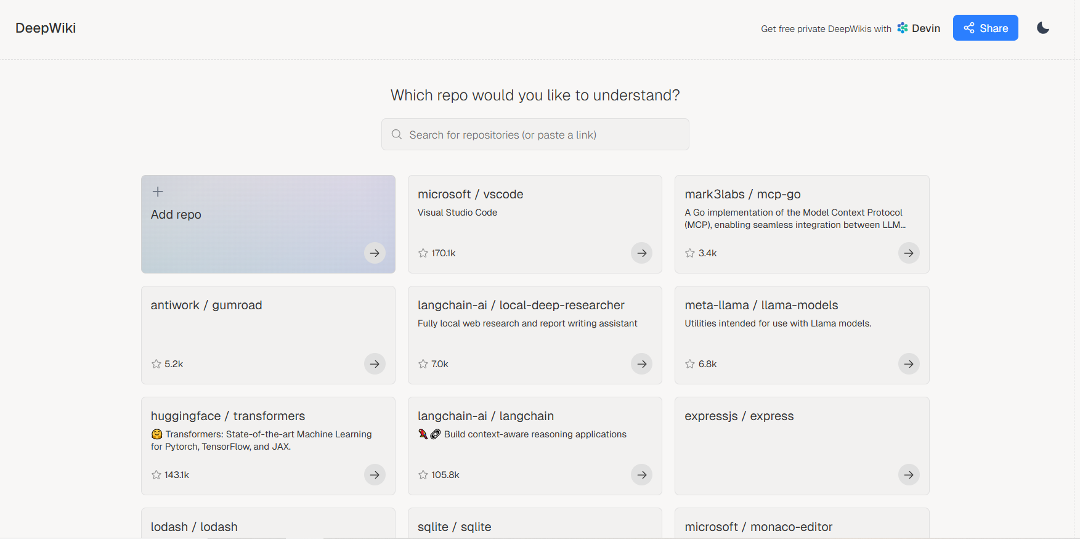Click star icon on langchain card
The height and width of the screenshot is (539, 1080).
[x=423, y=475]
